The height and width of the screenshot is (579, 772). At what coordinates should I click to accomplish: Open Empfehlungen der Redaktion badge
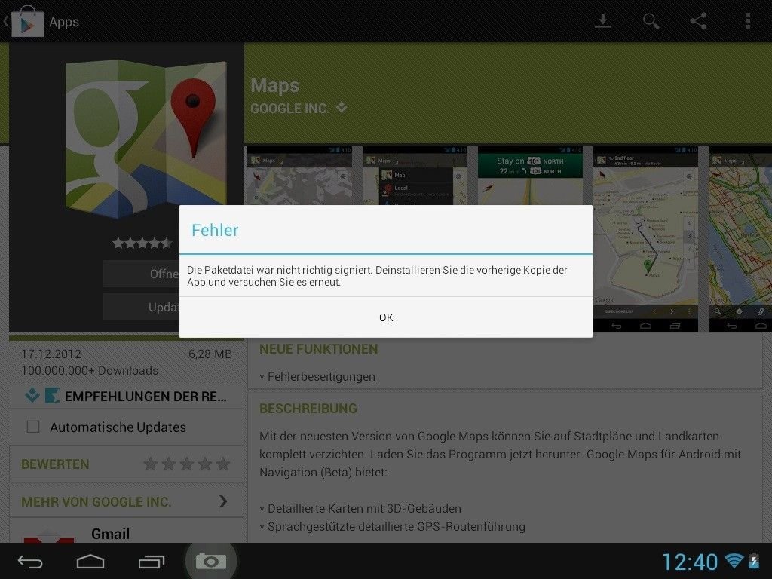pos(126,396)
